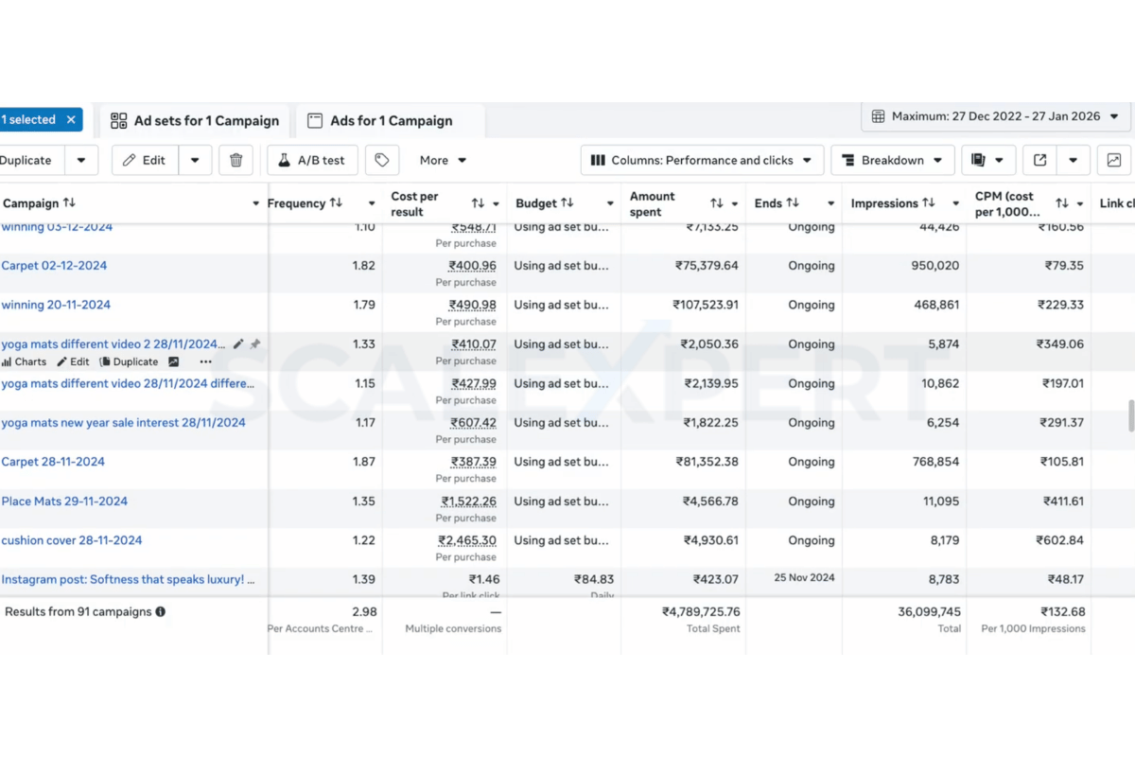The width and height of the screenshot is (1135, 757).
Task: Open the date range picker showing 27 Dec 2022 - 27 Jan 2026
Action: 997,116
